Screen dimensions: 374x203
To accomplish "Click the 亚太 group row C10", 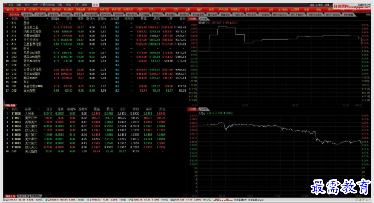I will (x=95, y=65).
